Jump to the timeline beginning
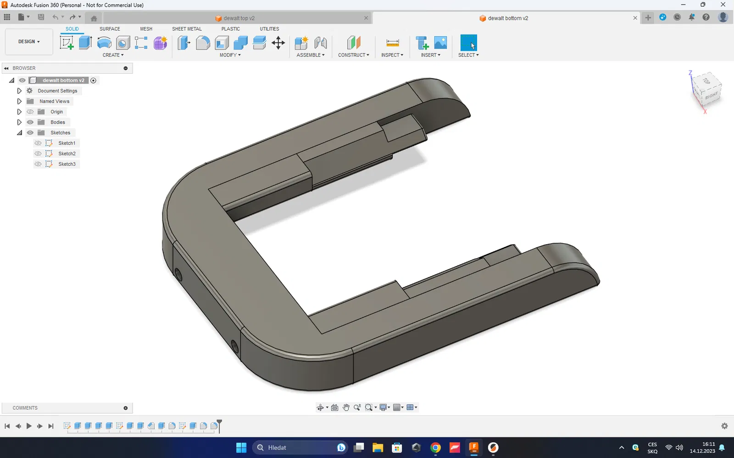This screenshot has width=734, height=458. click(7, 426)
